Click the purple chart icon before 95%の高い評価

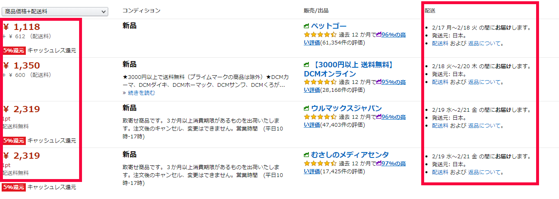(x=379, y=82)
